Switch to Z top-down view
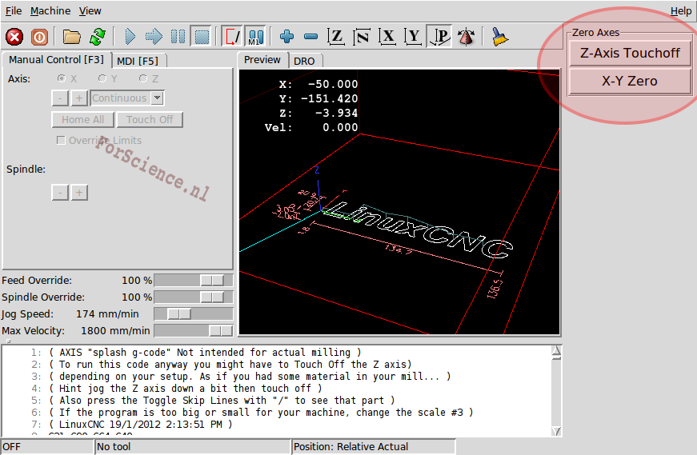 337,36
